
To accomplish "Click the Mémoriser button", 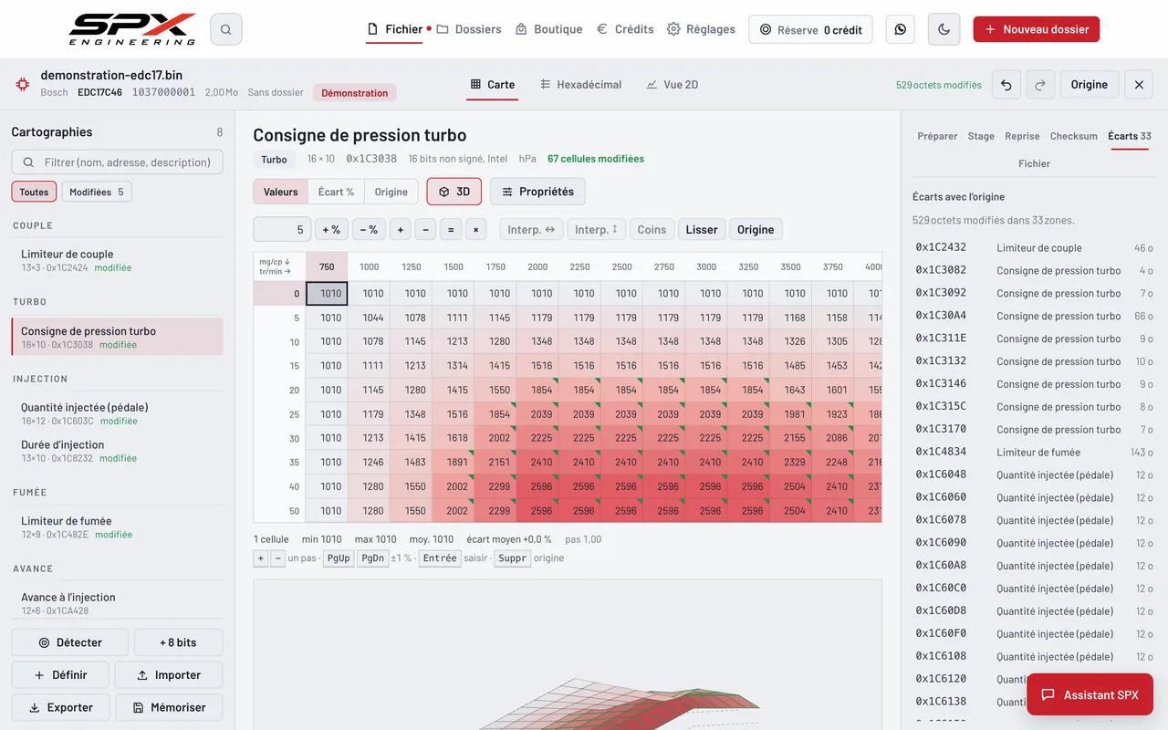I will (169, 707).
